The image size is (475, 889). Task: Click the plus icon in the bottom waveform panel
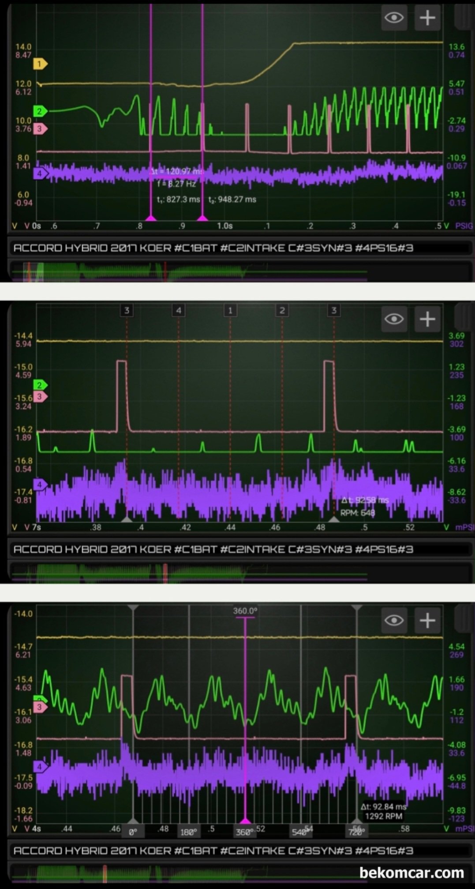click(427, 621)
